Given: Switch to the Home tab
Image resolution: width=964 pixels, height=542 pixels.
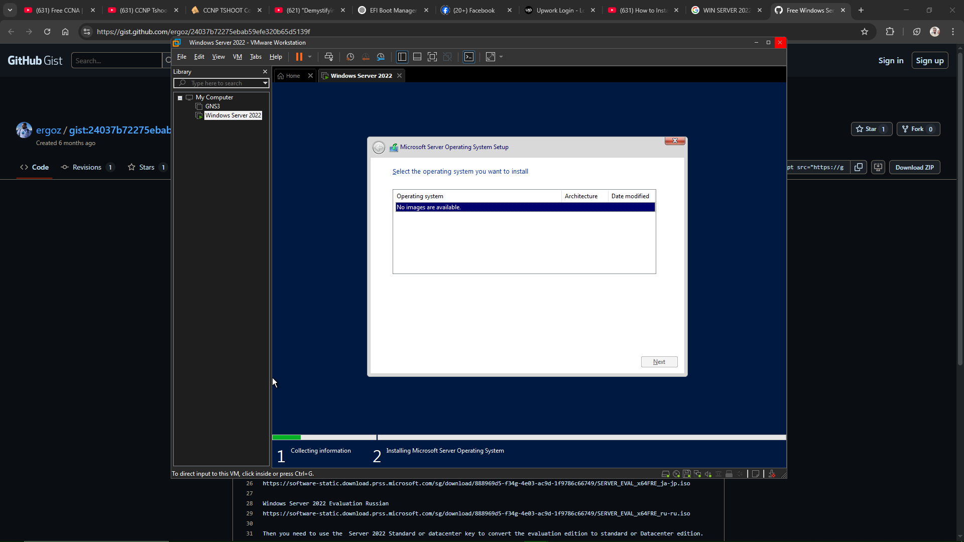Looking at the screenshot, I should pyautogui.click(x=293, y=76).
